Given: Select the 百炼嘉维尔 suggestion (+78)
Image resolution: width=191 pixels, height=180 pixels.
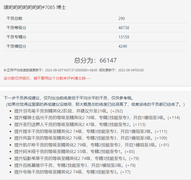Looking at the screenshot, I should (x=75, y=165).
